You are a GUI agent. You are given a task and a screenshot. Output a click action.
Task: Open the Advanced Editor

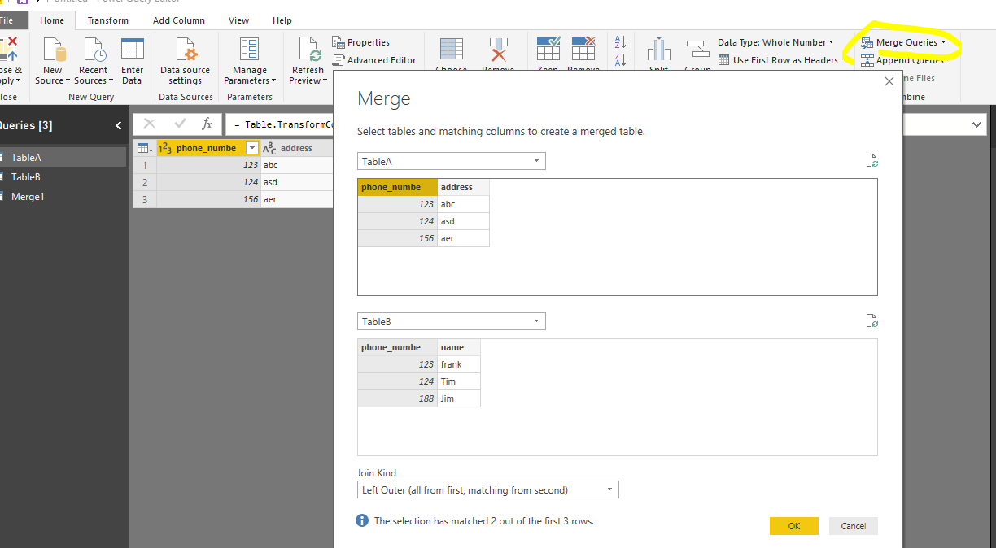374,60
